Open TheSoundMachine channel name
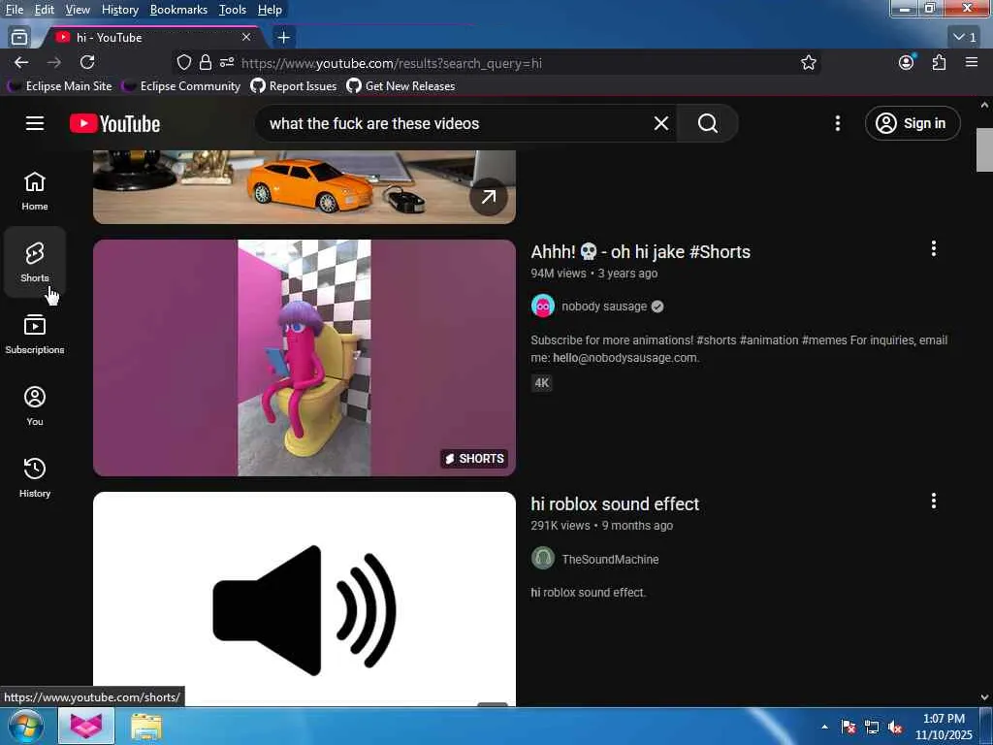The height and width of the screenshot is (745, 993). 610,559
